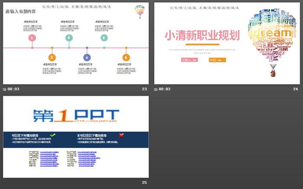Click the 请输入标题内容 title on slide 23
The height and width of the screenshot is (189, 303).
click(20, 12)
